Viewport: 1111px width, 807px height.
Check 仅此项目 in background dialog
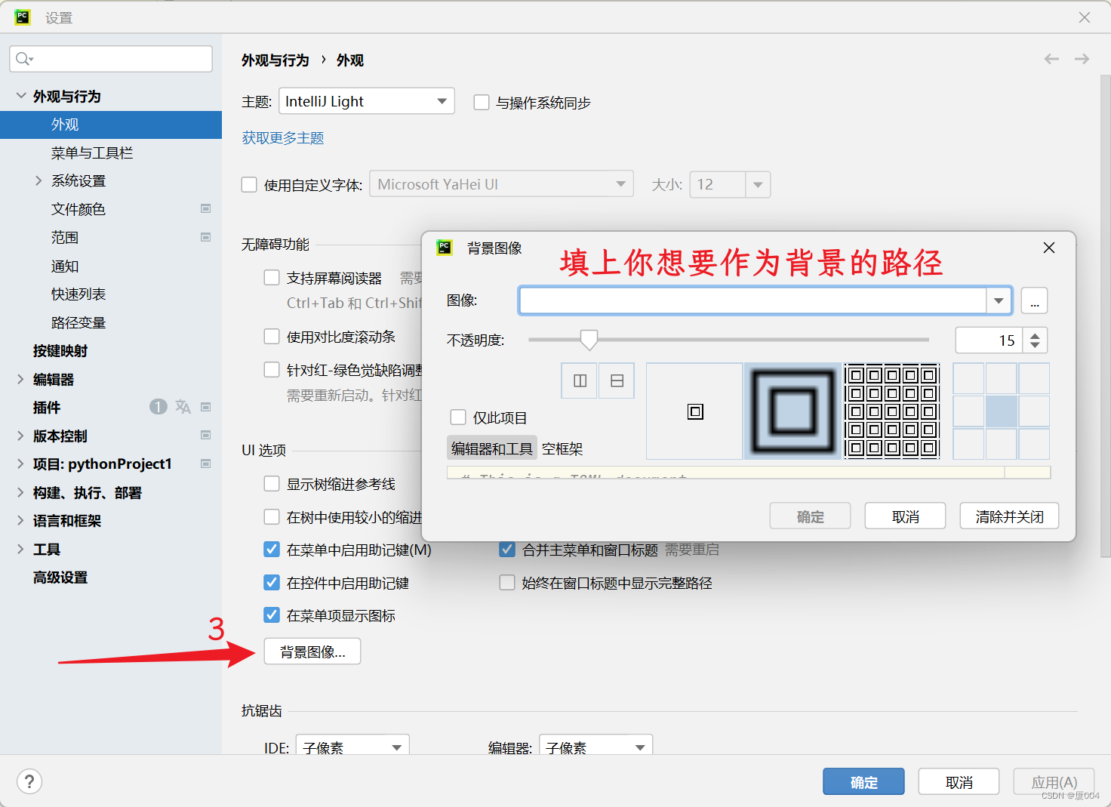(458, 417)
